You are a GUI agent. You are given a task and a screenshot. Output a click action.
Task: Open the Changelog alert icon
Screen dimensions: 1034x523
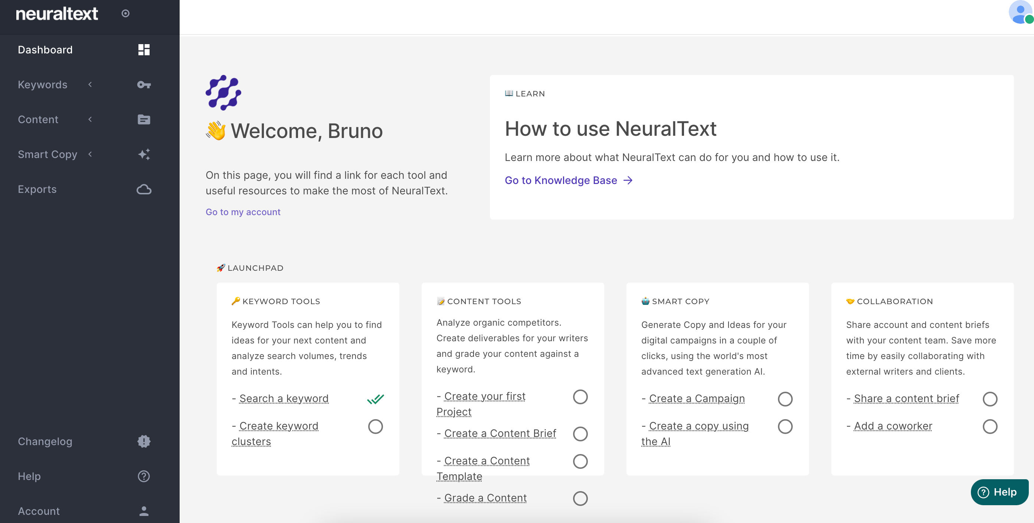pyautogui.click(x=144, y=441)
